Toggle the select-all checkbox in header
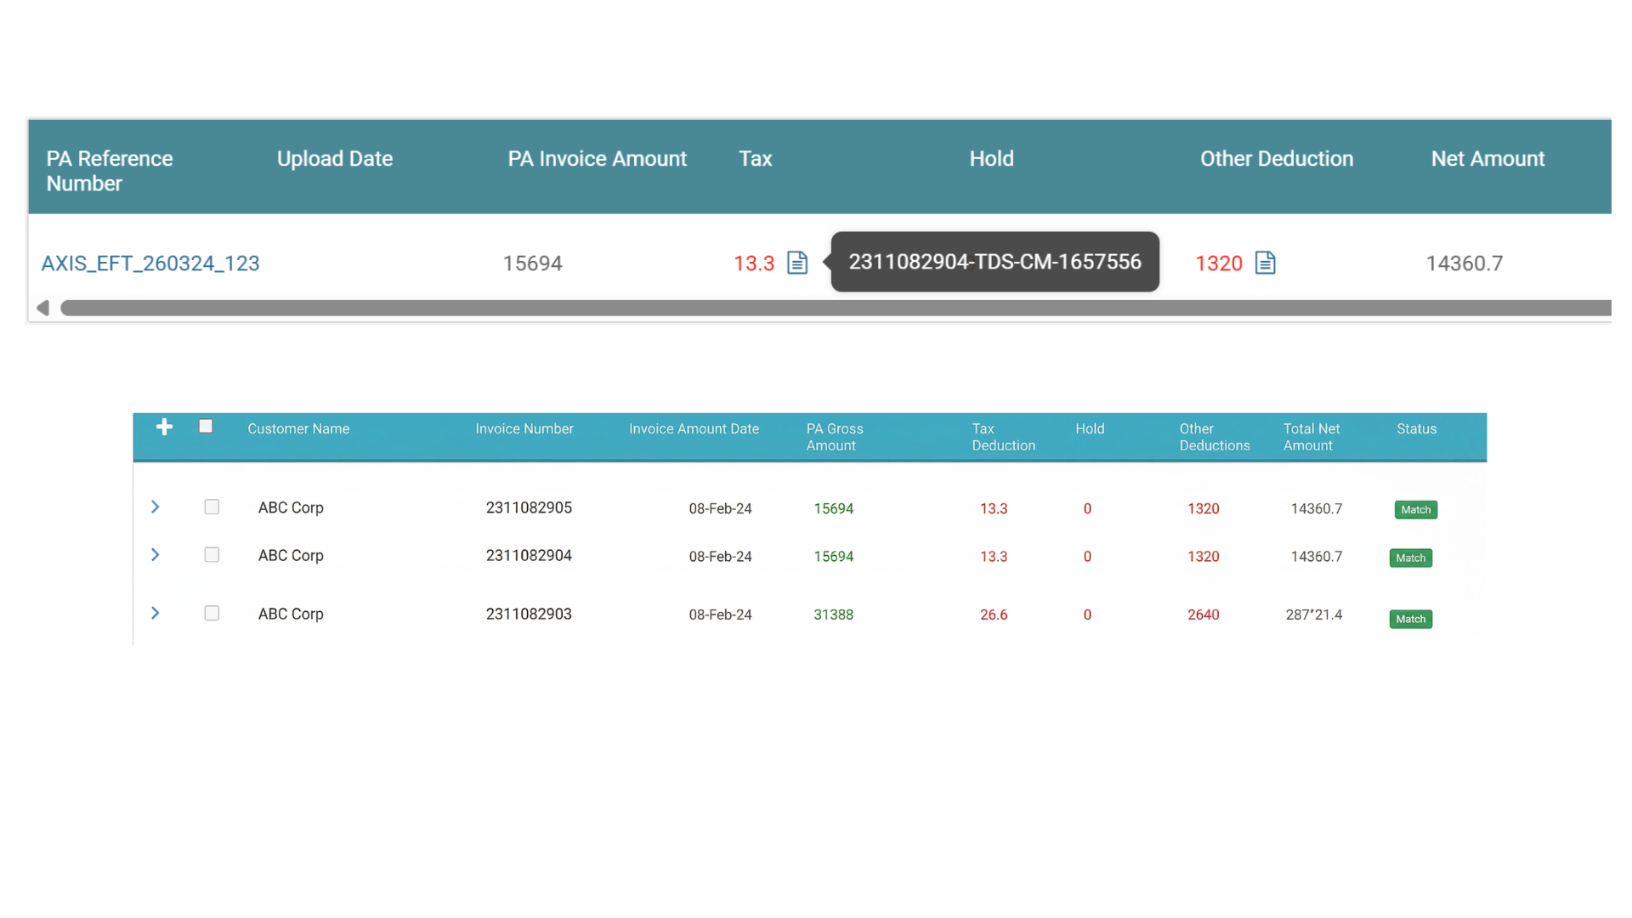Screen dimensions: 1632x918 pos(206,427)
